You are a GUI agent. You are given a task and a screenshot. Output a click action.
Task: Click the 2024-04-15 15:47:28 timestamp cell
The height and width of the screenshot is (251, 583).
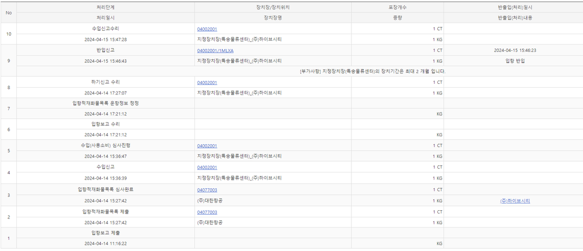[x=105, y=39]
